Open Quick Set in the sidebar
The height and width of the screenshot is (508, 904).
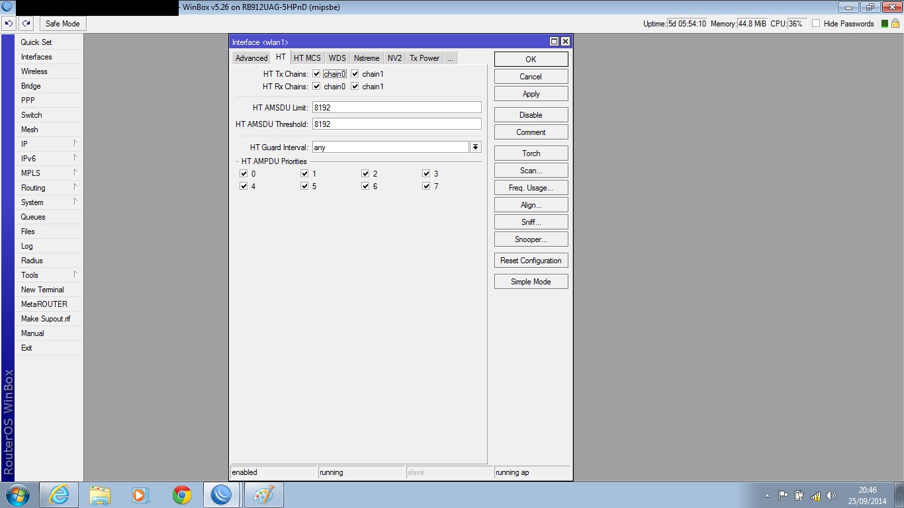(x=50, y=42)
